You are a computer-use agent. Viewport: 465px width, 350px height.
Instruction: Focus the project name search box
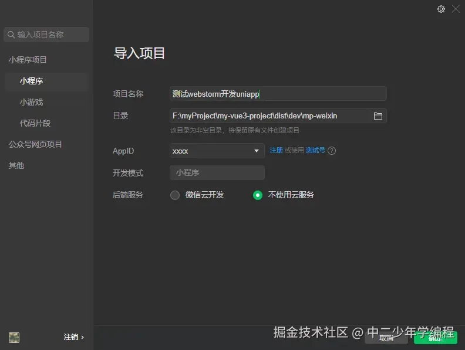coord(46,35)
